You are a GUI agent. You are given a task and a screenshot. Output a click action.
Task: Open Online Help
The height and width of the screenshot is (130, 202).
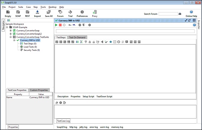coord(191,14)
